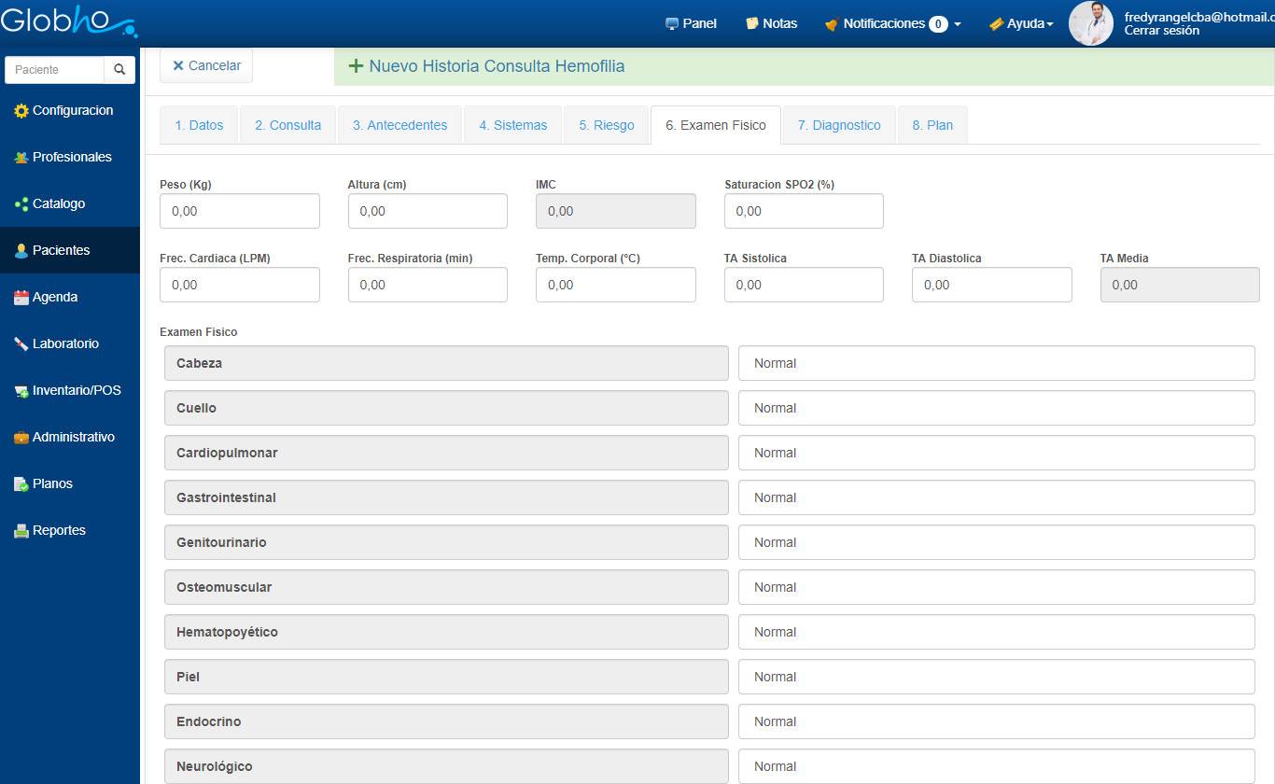Click the Cerrar sesión link

1161,31
